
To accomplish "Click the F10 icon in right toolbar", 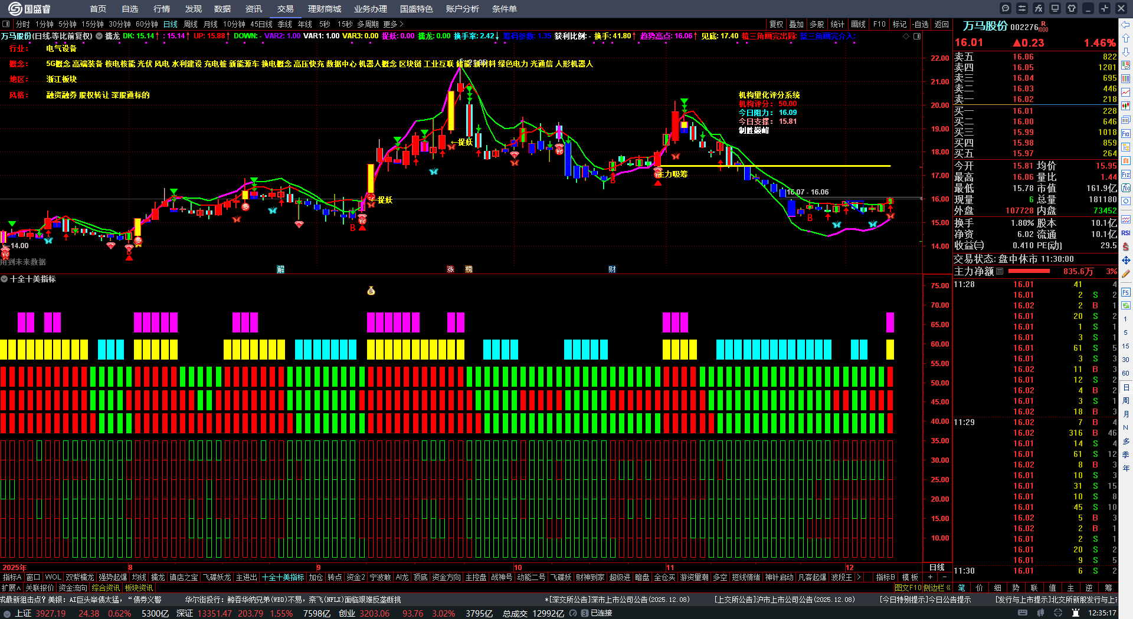I will pos(1126,134).
